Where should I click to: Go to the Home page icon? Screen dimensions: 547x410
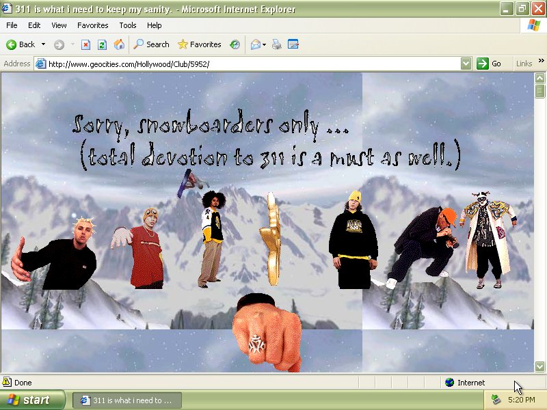pos(119,44)
